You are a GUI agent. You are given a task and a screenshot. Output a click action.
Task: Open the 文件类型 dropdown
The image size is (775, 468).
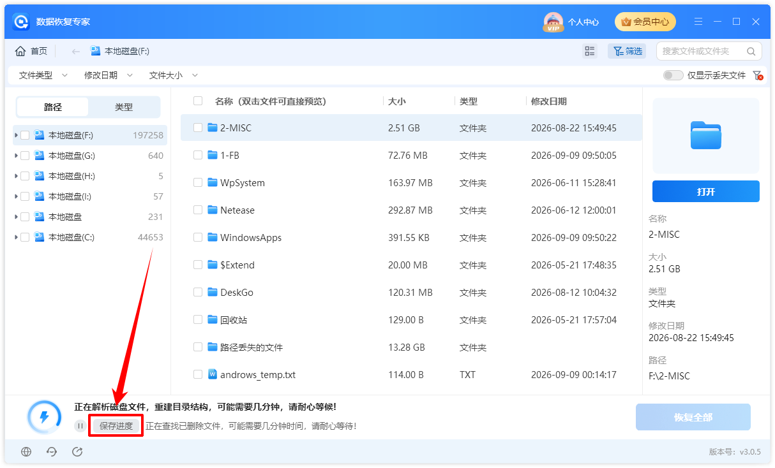pos(43,75)
